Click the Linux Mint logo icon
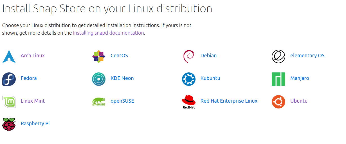The image size is (346, 144). coord(9,102)
